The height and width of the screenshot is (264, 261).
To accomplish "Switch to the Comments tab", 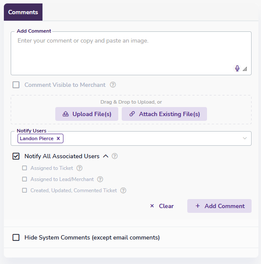I will pos(23,12).
